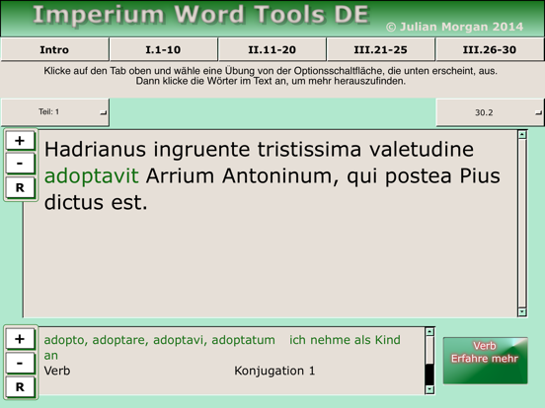Expand the 30.2 exercise dropdown
Viewport: 545px width, 408px height.
coord(490,112)
